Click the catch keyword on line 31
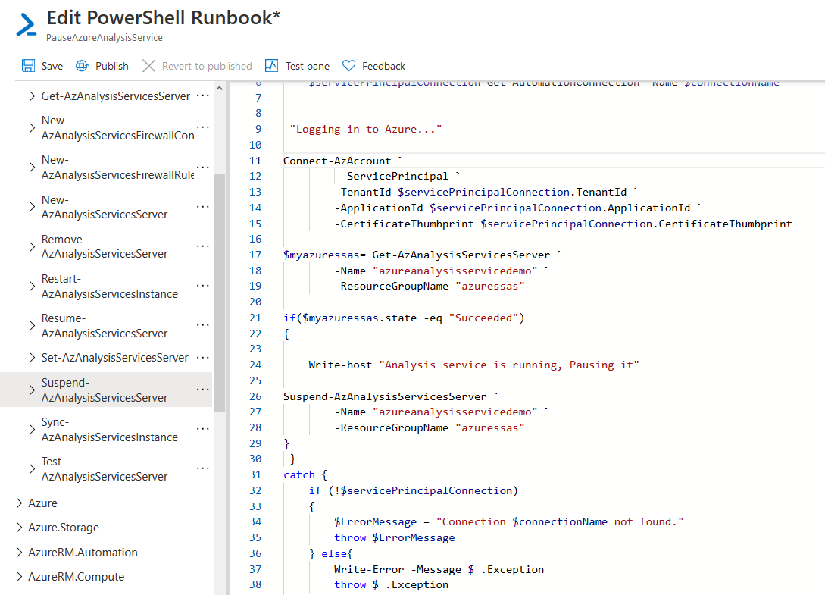Image resolution: width=825 pixels, height=595 pixels. coord(298,474)
